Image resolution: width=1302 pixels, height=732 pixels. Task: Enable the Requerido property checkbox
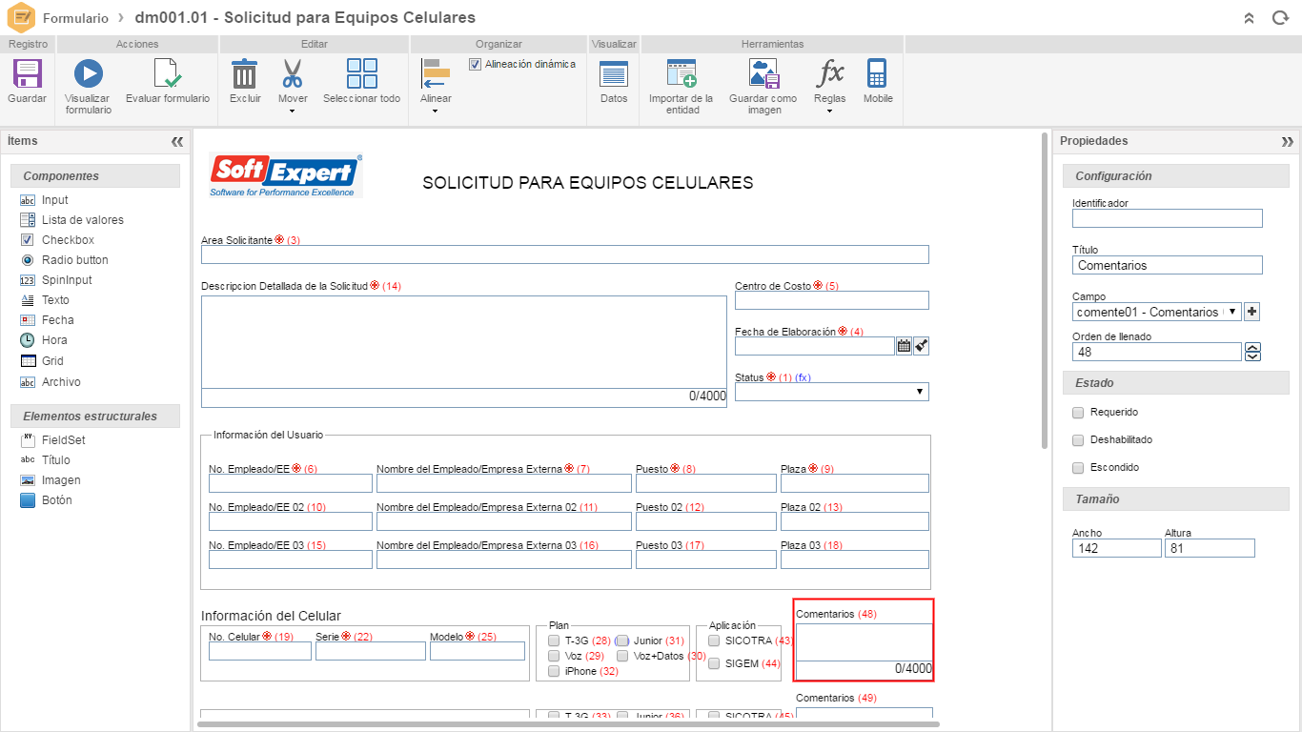(x=1077, y=412)
